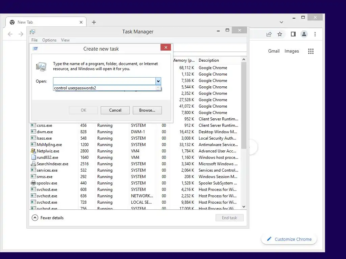Click the Browse... button
Screen dimensions: 346x259
pyautogui.click(x=147, y=110)
